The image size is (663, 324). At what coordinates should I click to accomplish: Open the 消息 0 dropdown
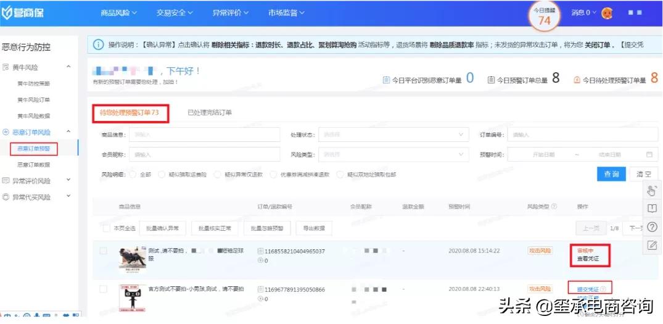point(584,13)
